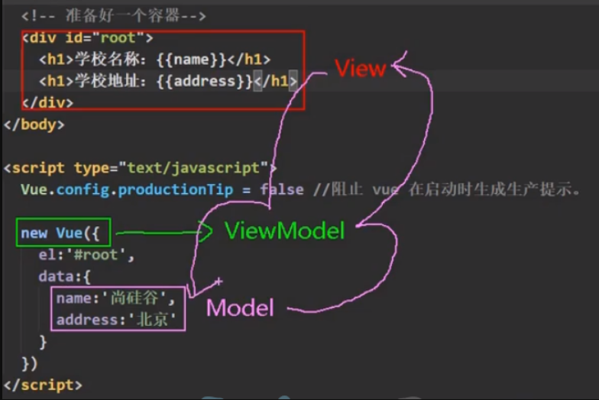
Task: Click the "config" property after Vue
Action: pyautogui.click(x=83, y=189)
